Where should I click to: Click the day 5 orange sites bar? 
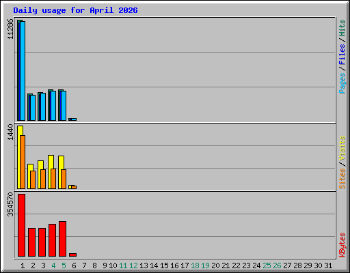tap(64, 179)
